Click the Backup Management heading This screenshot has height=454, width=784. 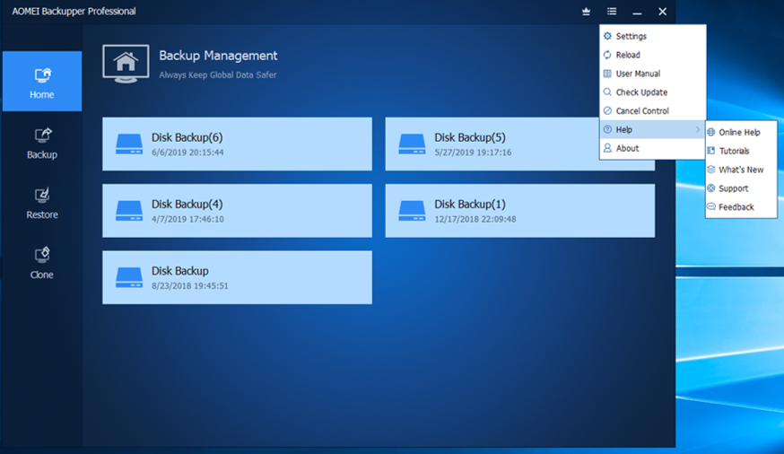[x=218, y=56]
